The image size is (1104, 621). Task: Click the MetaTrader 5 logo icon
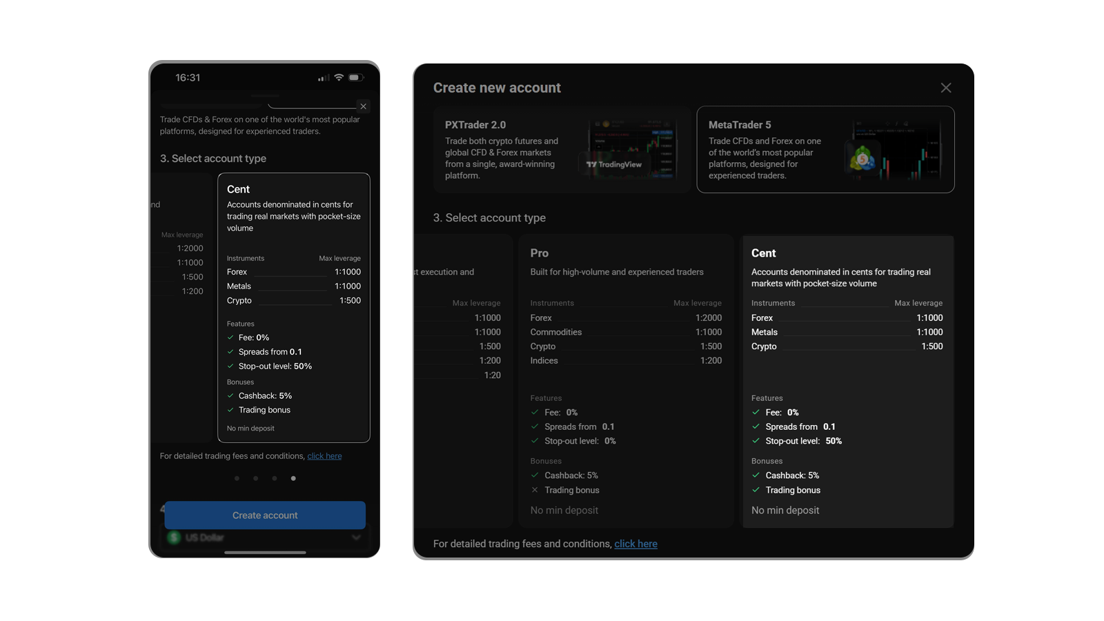(x=862, y=160)
